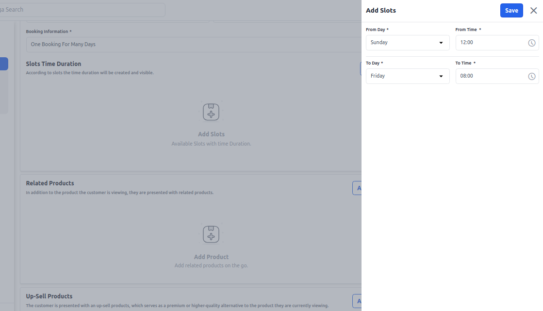Focus the From Time field showing 12:00
Viewport: 543px width, 311px height.
(x=490, y=43)
